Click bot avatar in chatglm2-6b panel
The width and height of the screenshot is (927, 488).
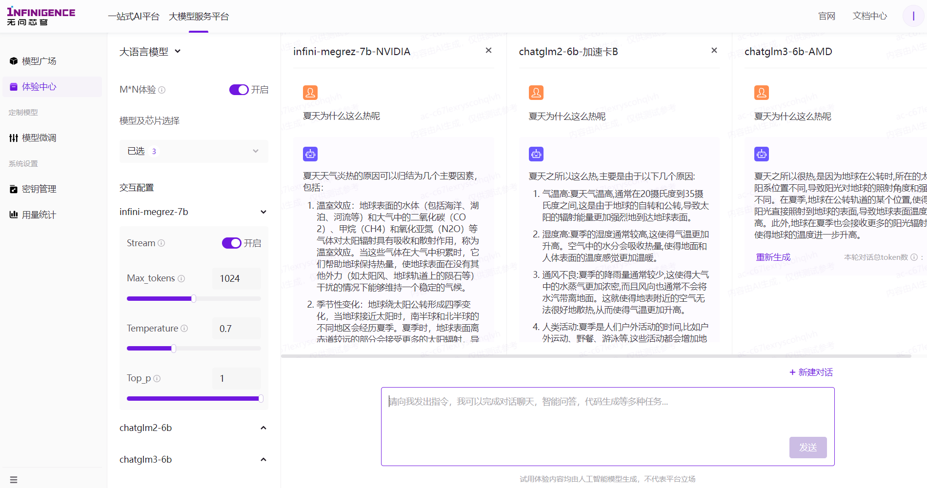point(536,154)
